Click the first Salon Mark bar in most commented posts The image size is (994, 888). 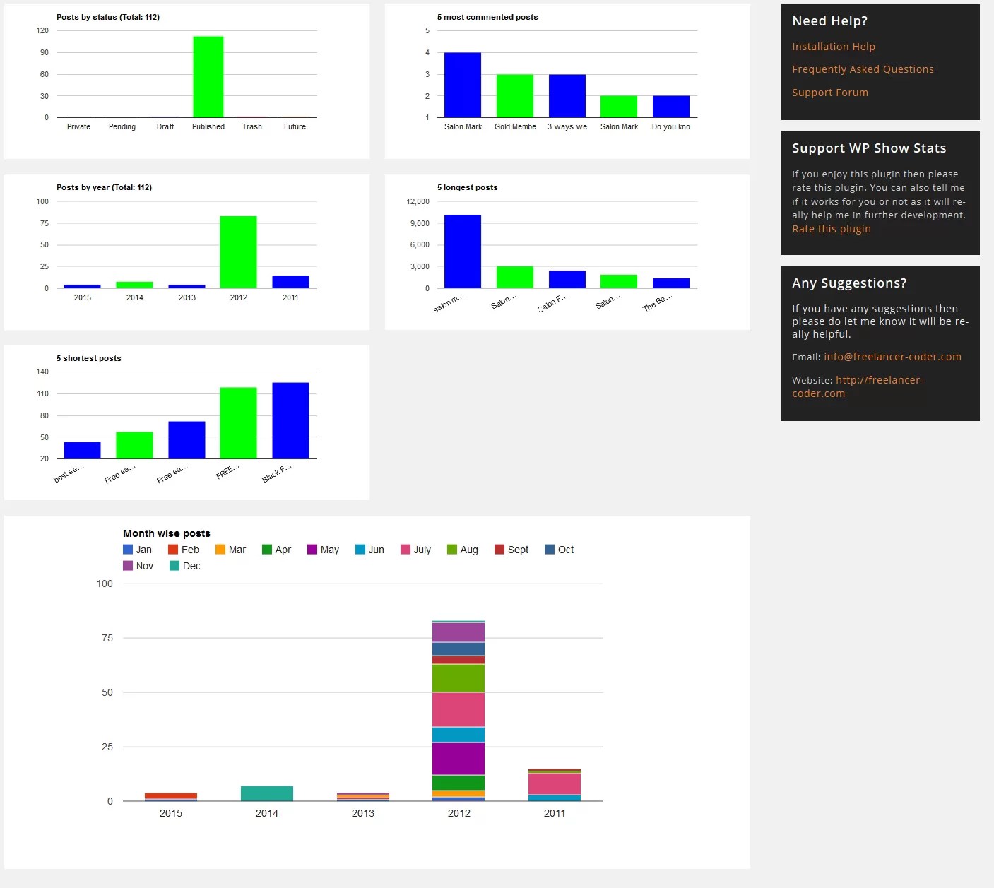tap(463, 85)
